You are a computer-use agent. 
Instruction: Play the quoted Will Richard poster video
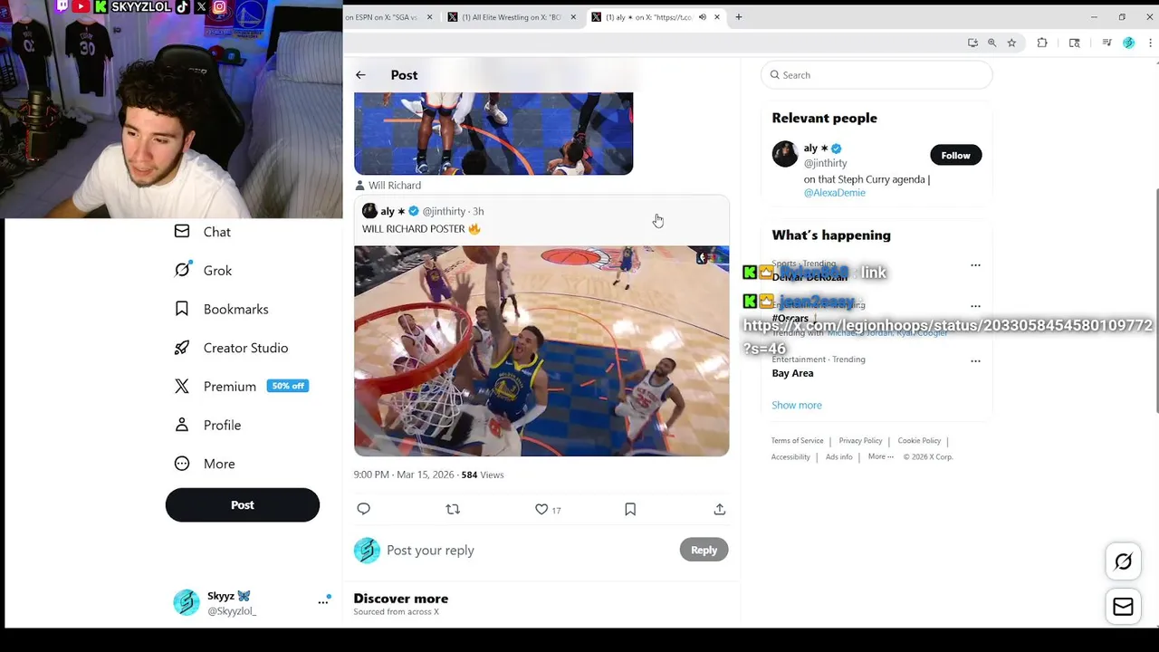[x=541, y=350]
